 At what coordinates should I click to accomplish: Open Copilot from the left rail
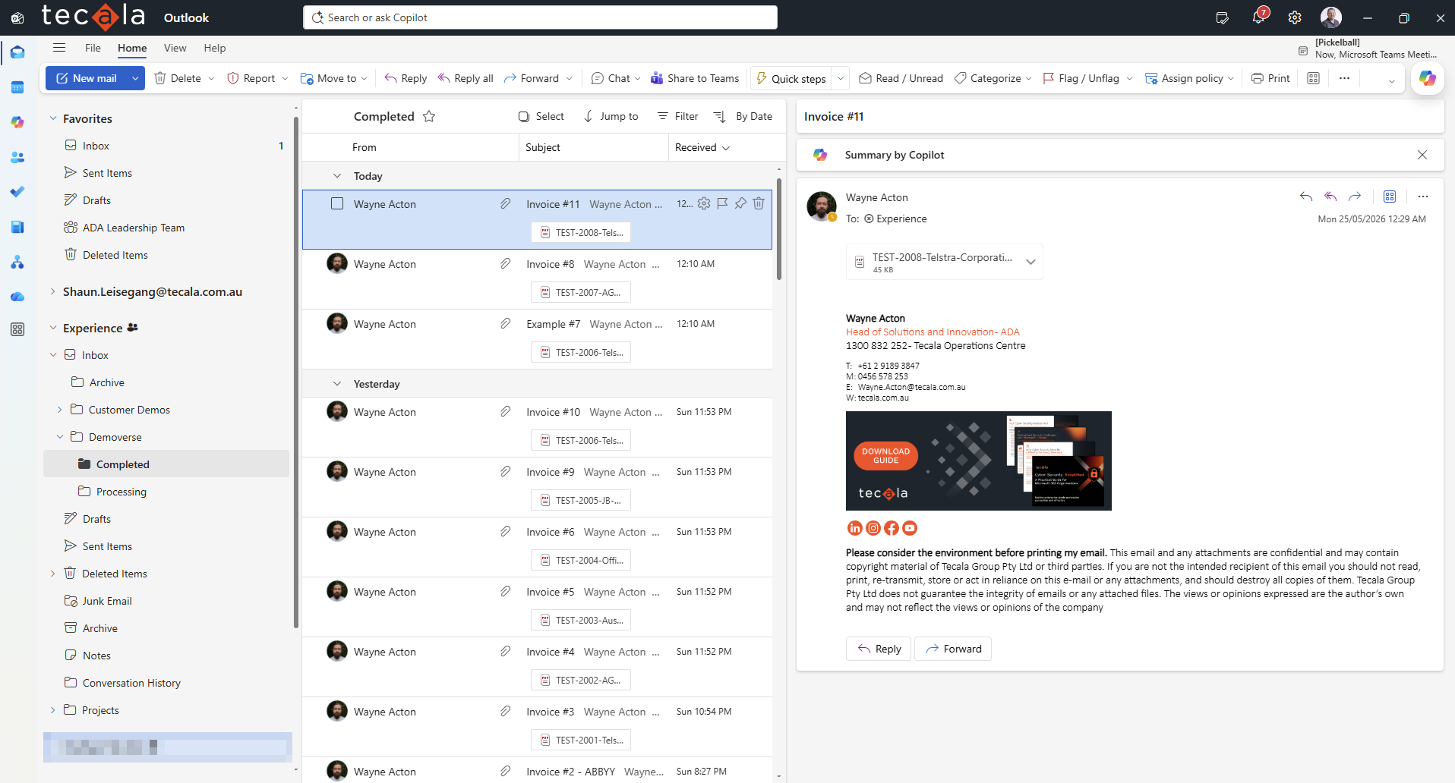click(x=17, y=122)
